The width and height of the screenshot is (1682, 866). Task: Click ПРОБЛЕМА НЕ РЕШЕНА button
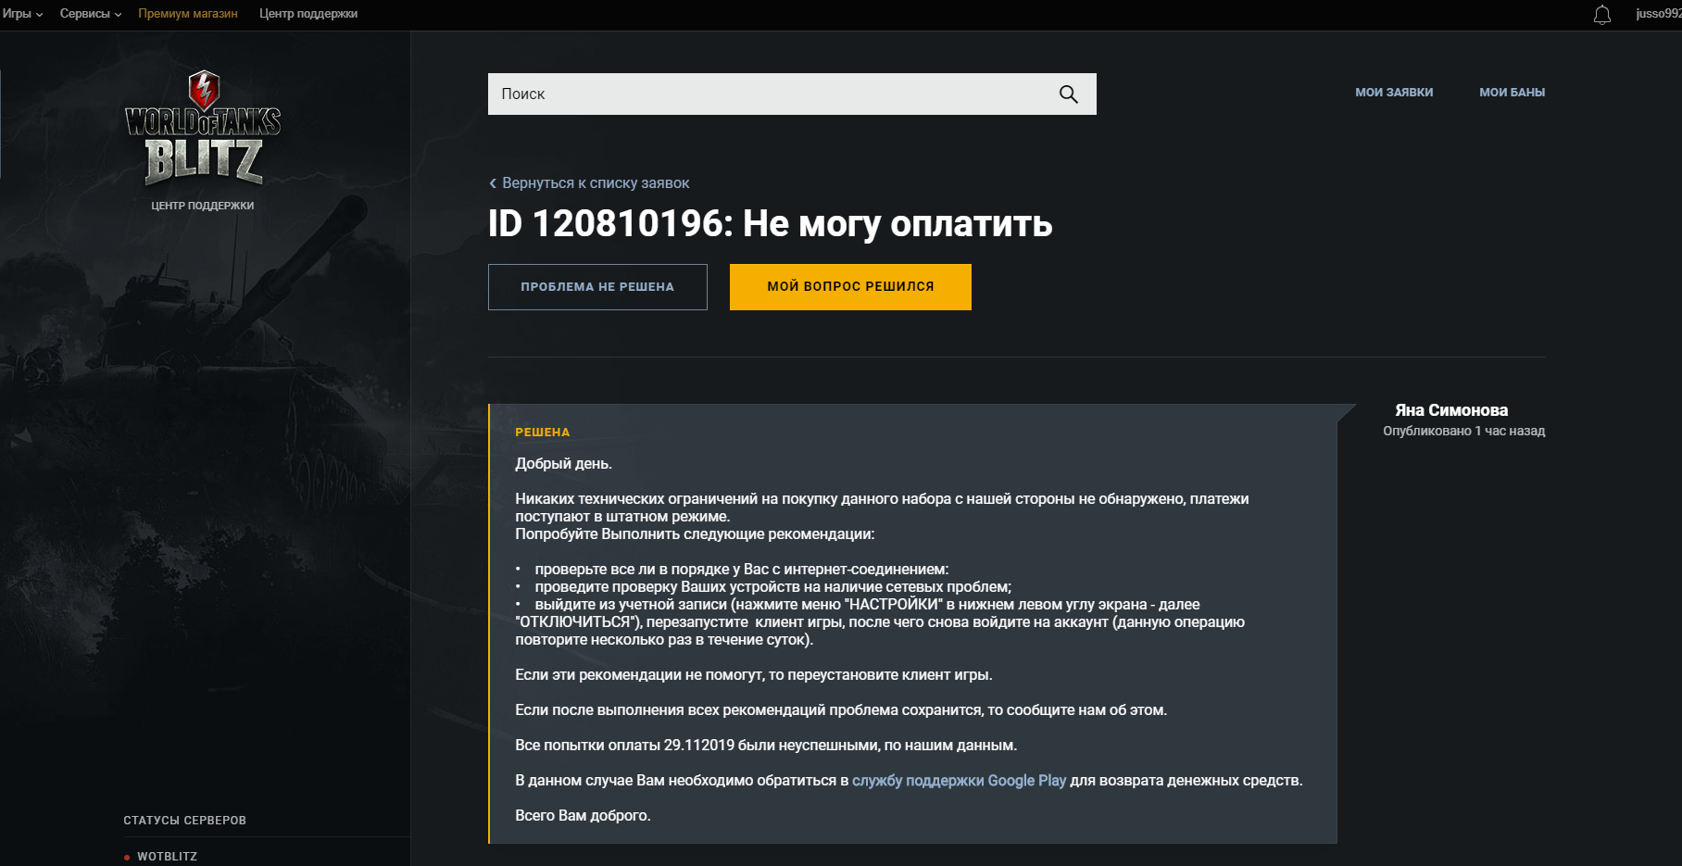click(x=597, y=287)
